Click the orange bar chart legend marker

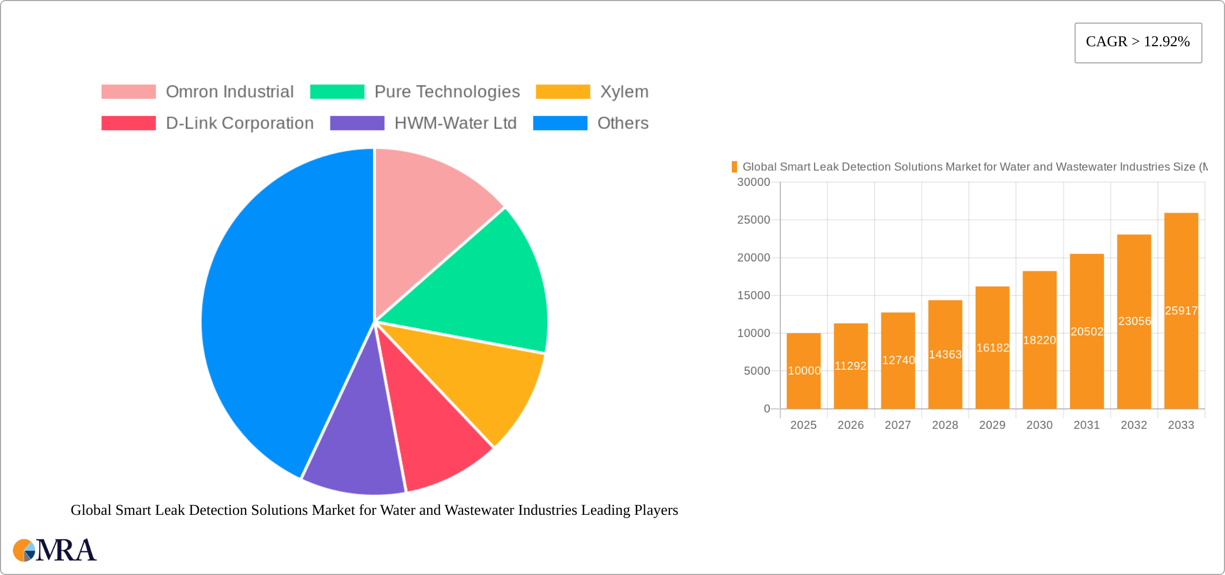pos(734,167)
